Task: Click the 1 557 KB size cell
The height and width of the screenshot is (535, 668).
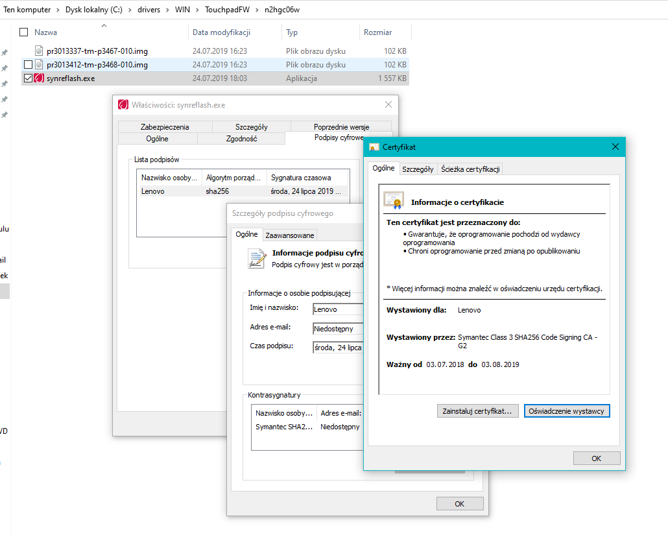Action: pyautogui.click(x=392, y=78)
